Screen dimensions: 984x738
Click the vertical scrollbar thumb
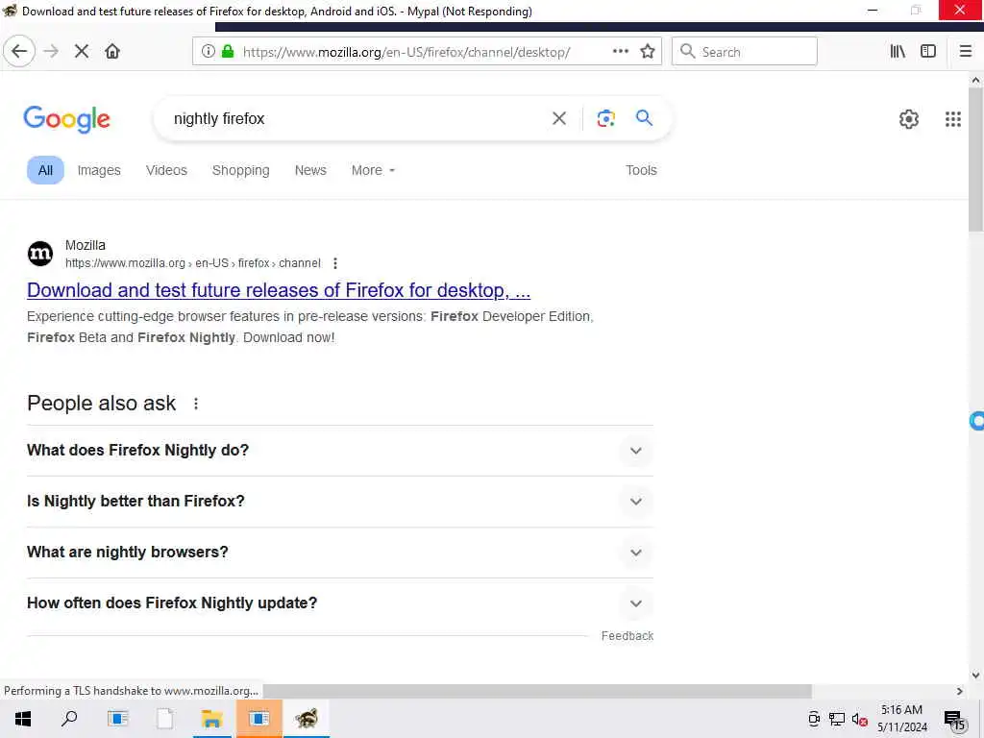pos(975,160)
